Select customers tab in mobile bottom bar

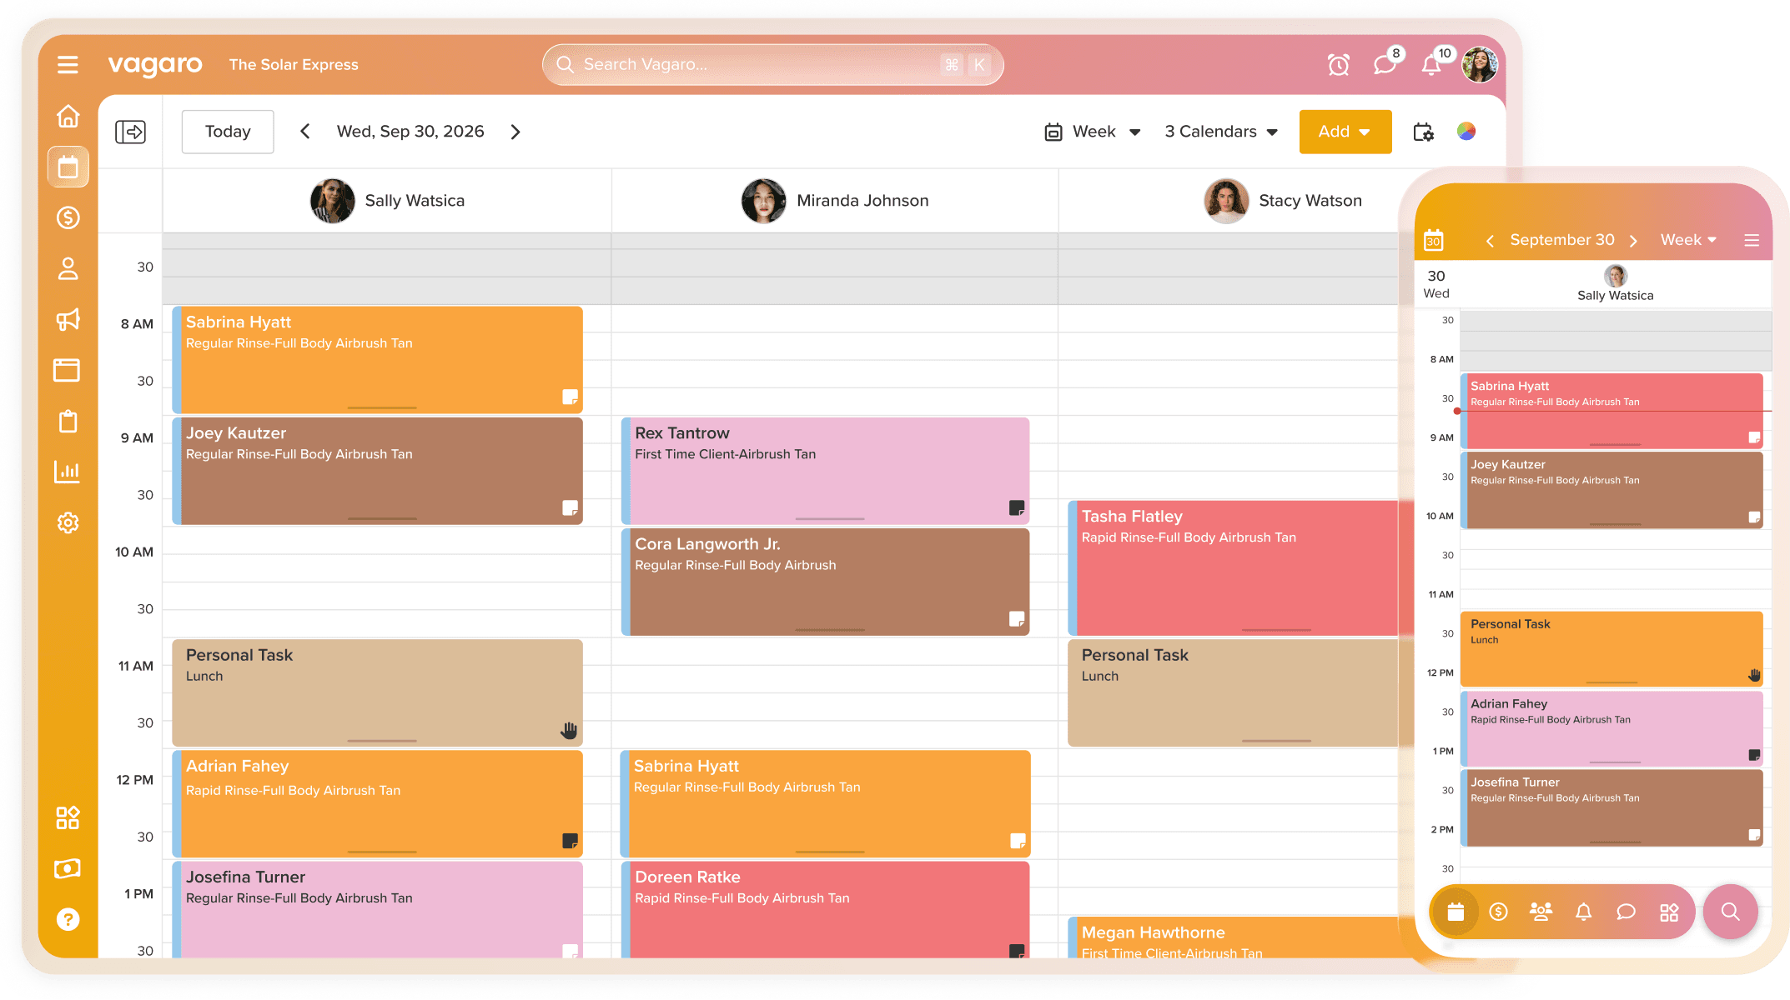pos(1541,912)
